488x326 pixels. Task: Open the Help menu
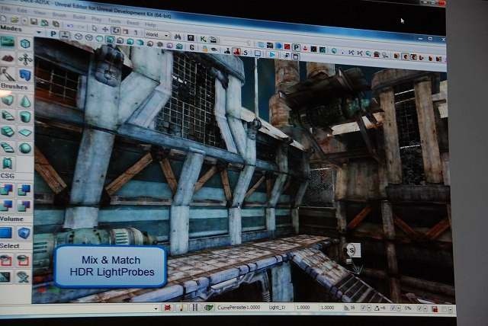coord(150,24)
